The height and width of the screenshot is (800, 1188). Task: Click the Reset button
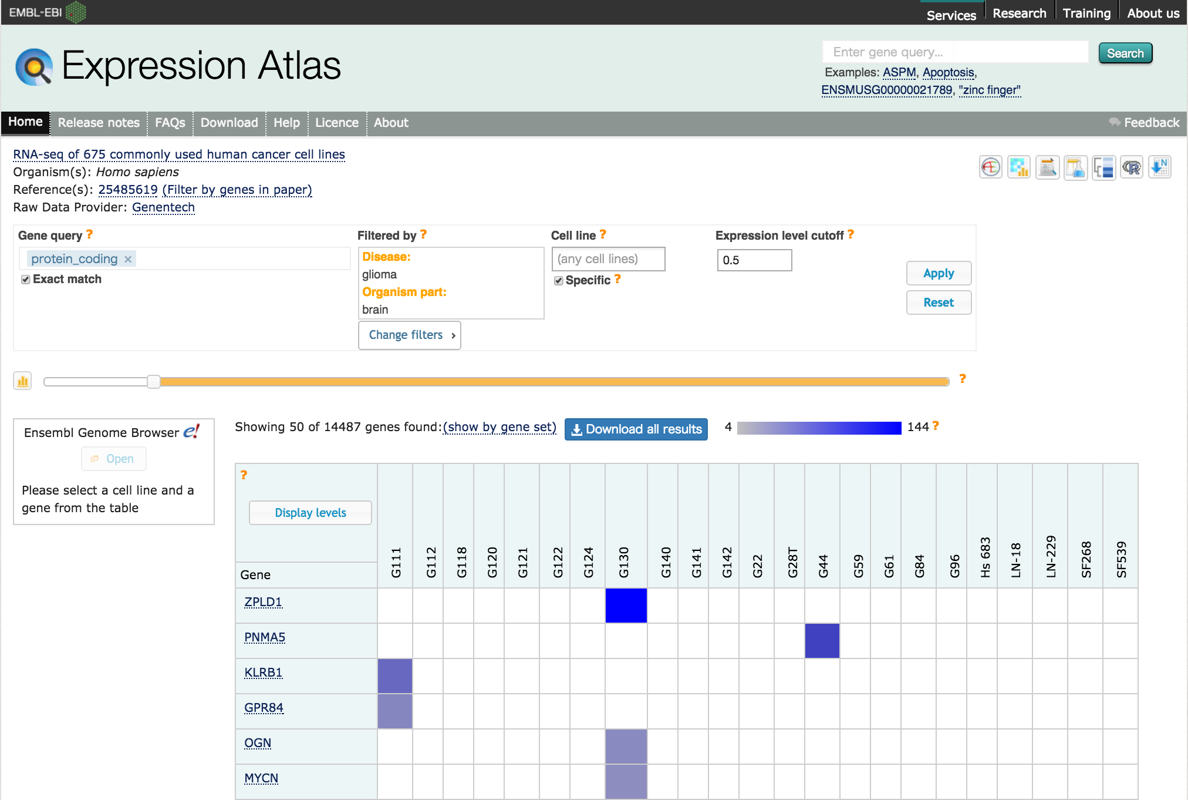pyautogui.click(x=939, y=302)
